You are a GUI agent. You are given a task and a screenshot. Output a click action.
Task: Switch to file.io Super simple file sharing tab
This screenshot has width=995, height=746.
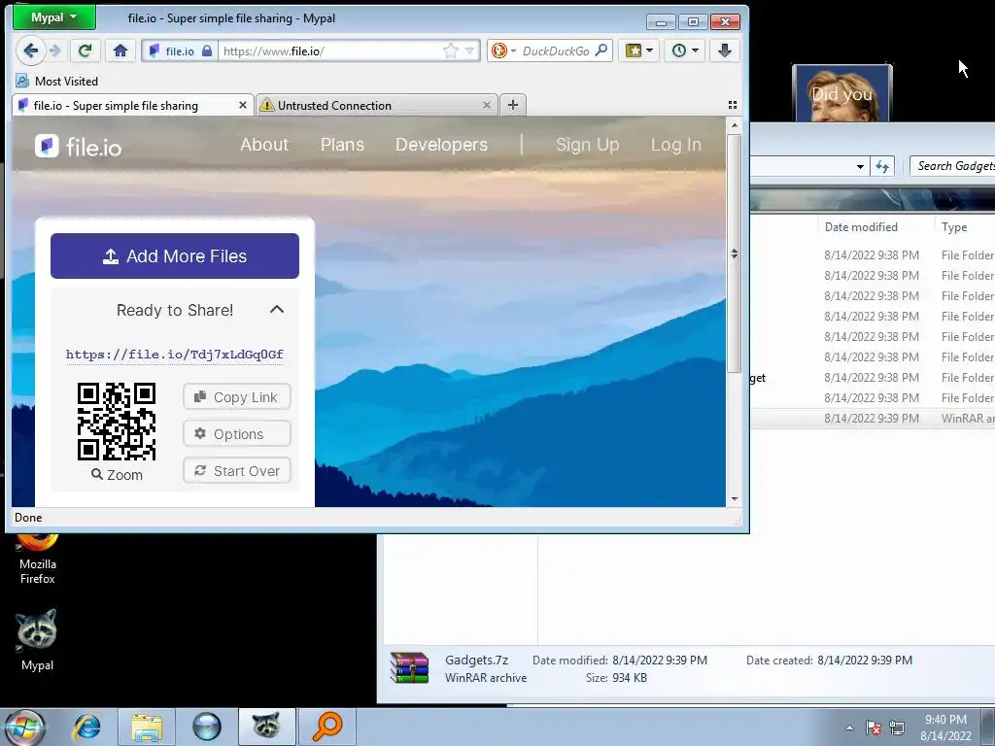click(132, 105)
